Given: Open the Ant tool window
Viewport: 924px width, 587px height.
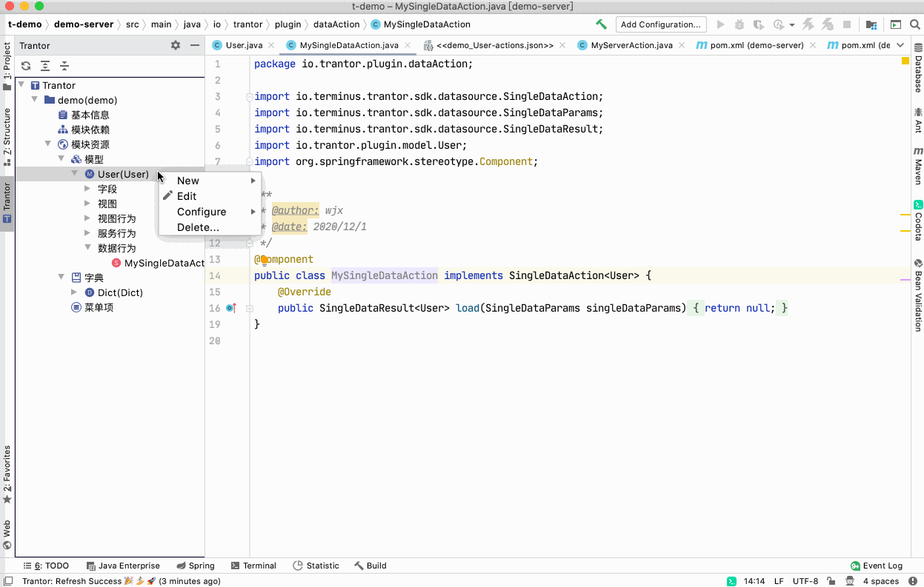Looking at the screenshot, I should pos(918,120).
